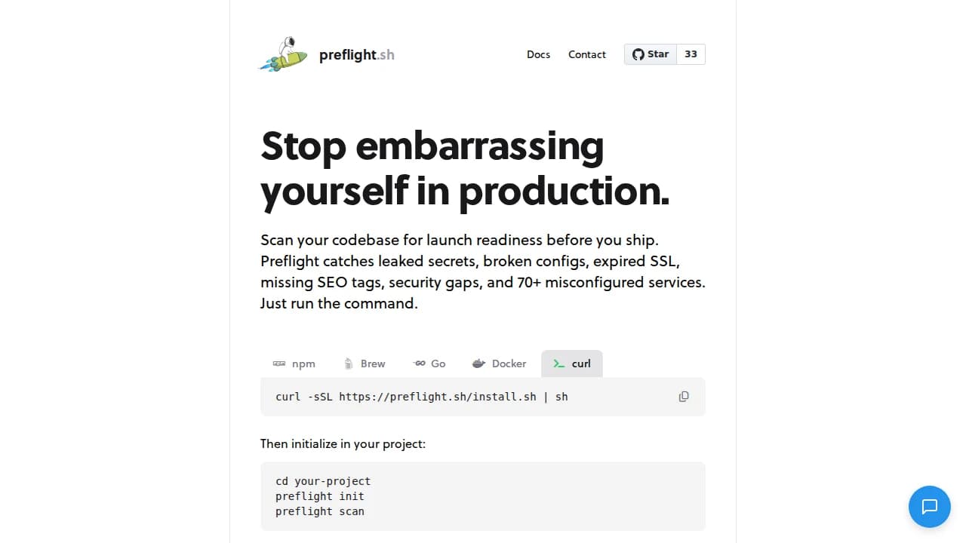Viewport: 966px width, 543px height.
Task: Open the Docs page
Action: pos(538,54)
